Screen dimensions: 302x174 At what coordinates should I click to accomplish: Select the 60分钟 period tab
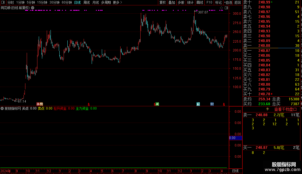click(x=67, y=2)
